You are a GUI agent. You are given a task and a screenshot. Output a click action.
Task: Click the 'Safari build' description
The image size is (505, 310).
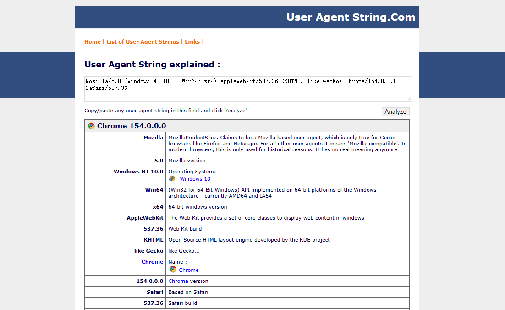[182, 303]
